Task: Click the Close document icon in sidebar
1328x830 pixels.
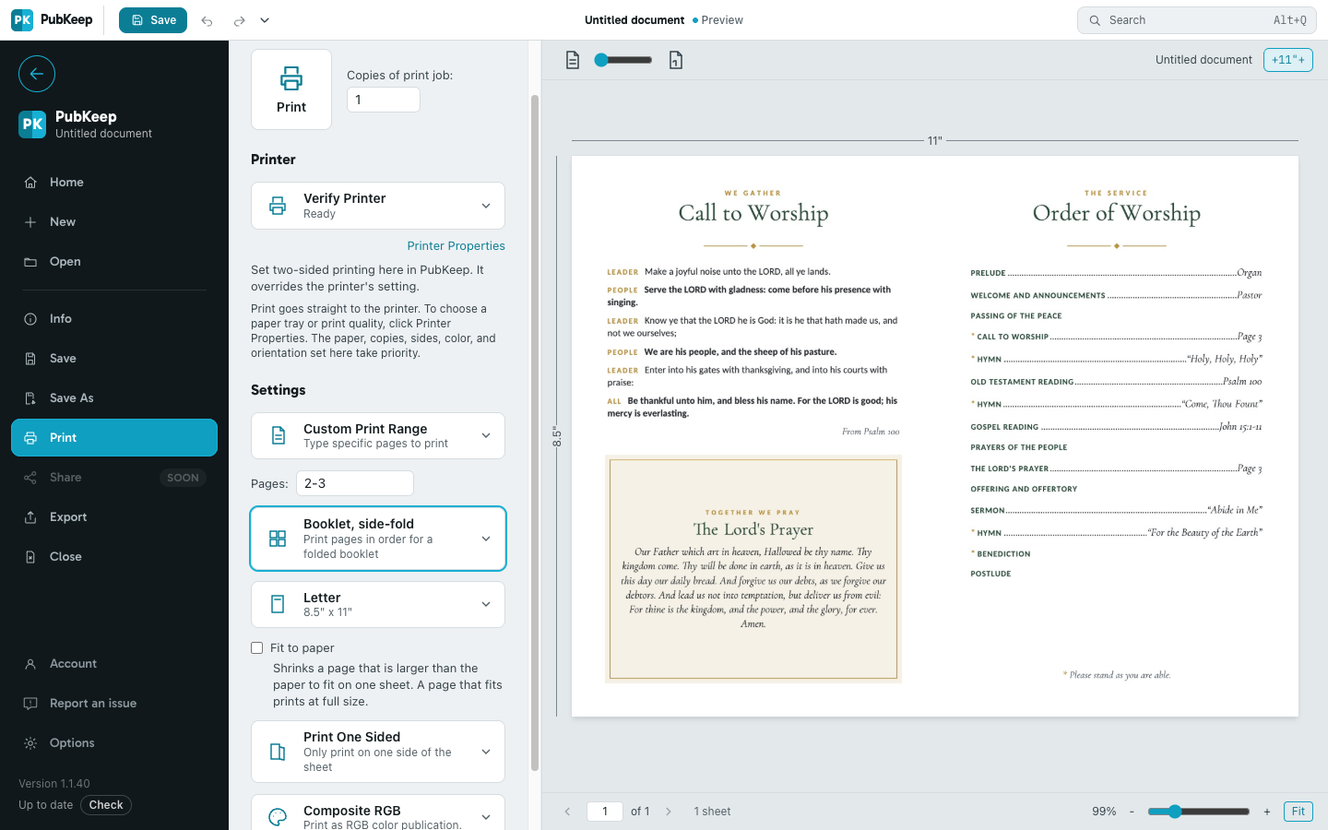Action: click(x=30, y=557)
